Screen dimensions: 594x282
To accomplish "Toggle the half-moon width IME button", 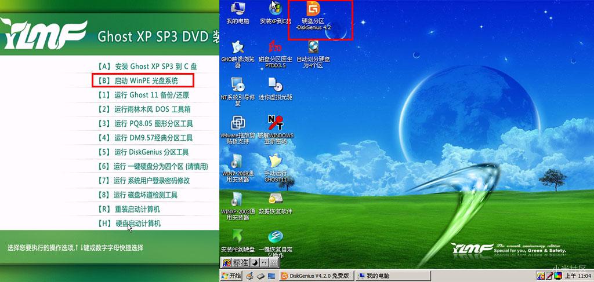I will [x=255, y=262].
